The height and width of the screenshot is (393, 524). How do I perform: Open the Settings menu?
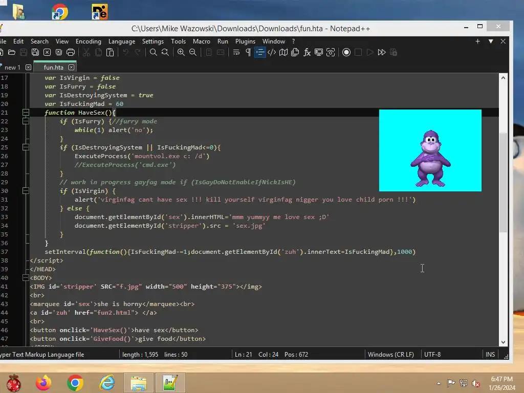(x=152, y=41)
